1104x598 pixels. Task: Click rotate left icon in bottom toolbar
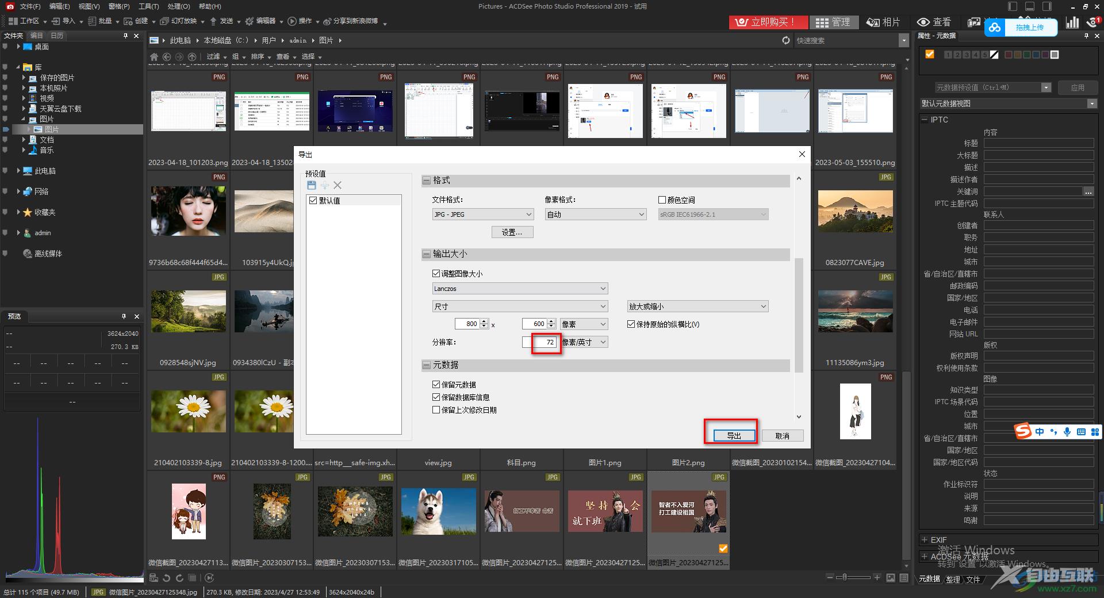point(167,578)
